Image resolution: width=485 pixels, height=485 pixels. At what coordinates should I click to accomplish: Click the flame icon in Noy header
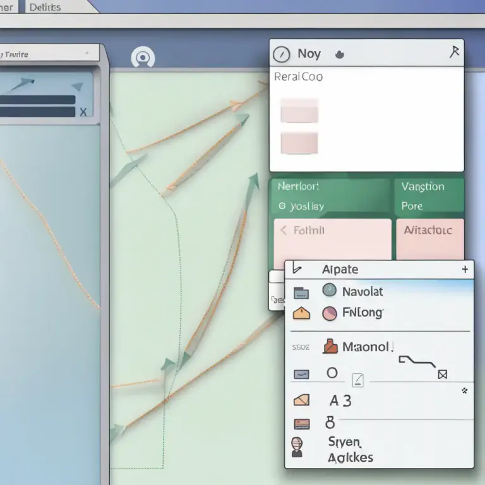339,54
